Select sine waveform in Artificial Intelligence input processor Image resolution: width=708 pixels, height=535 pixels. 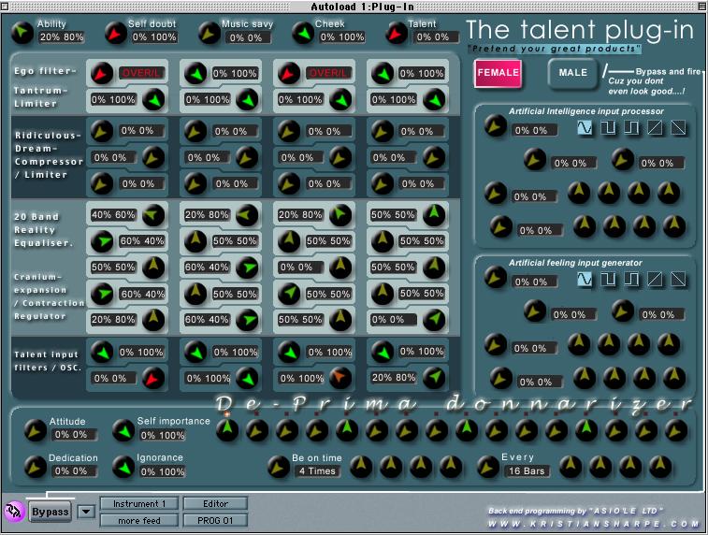click(585, 129)
